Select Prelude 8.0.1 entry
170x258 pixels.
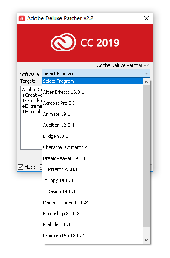pyautogui.click(x=93, y=224)
